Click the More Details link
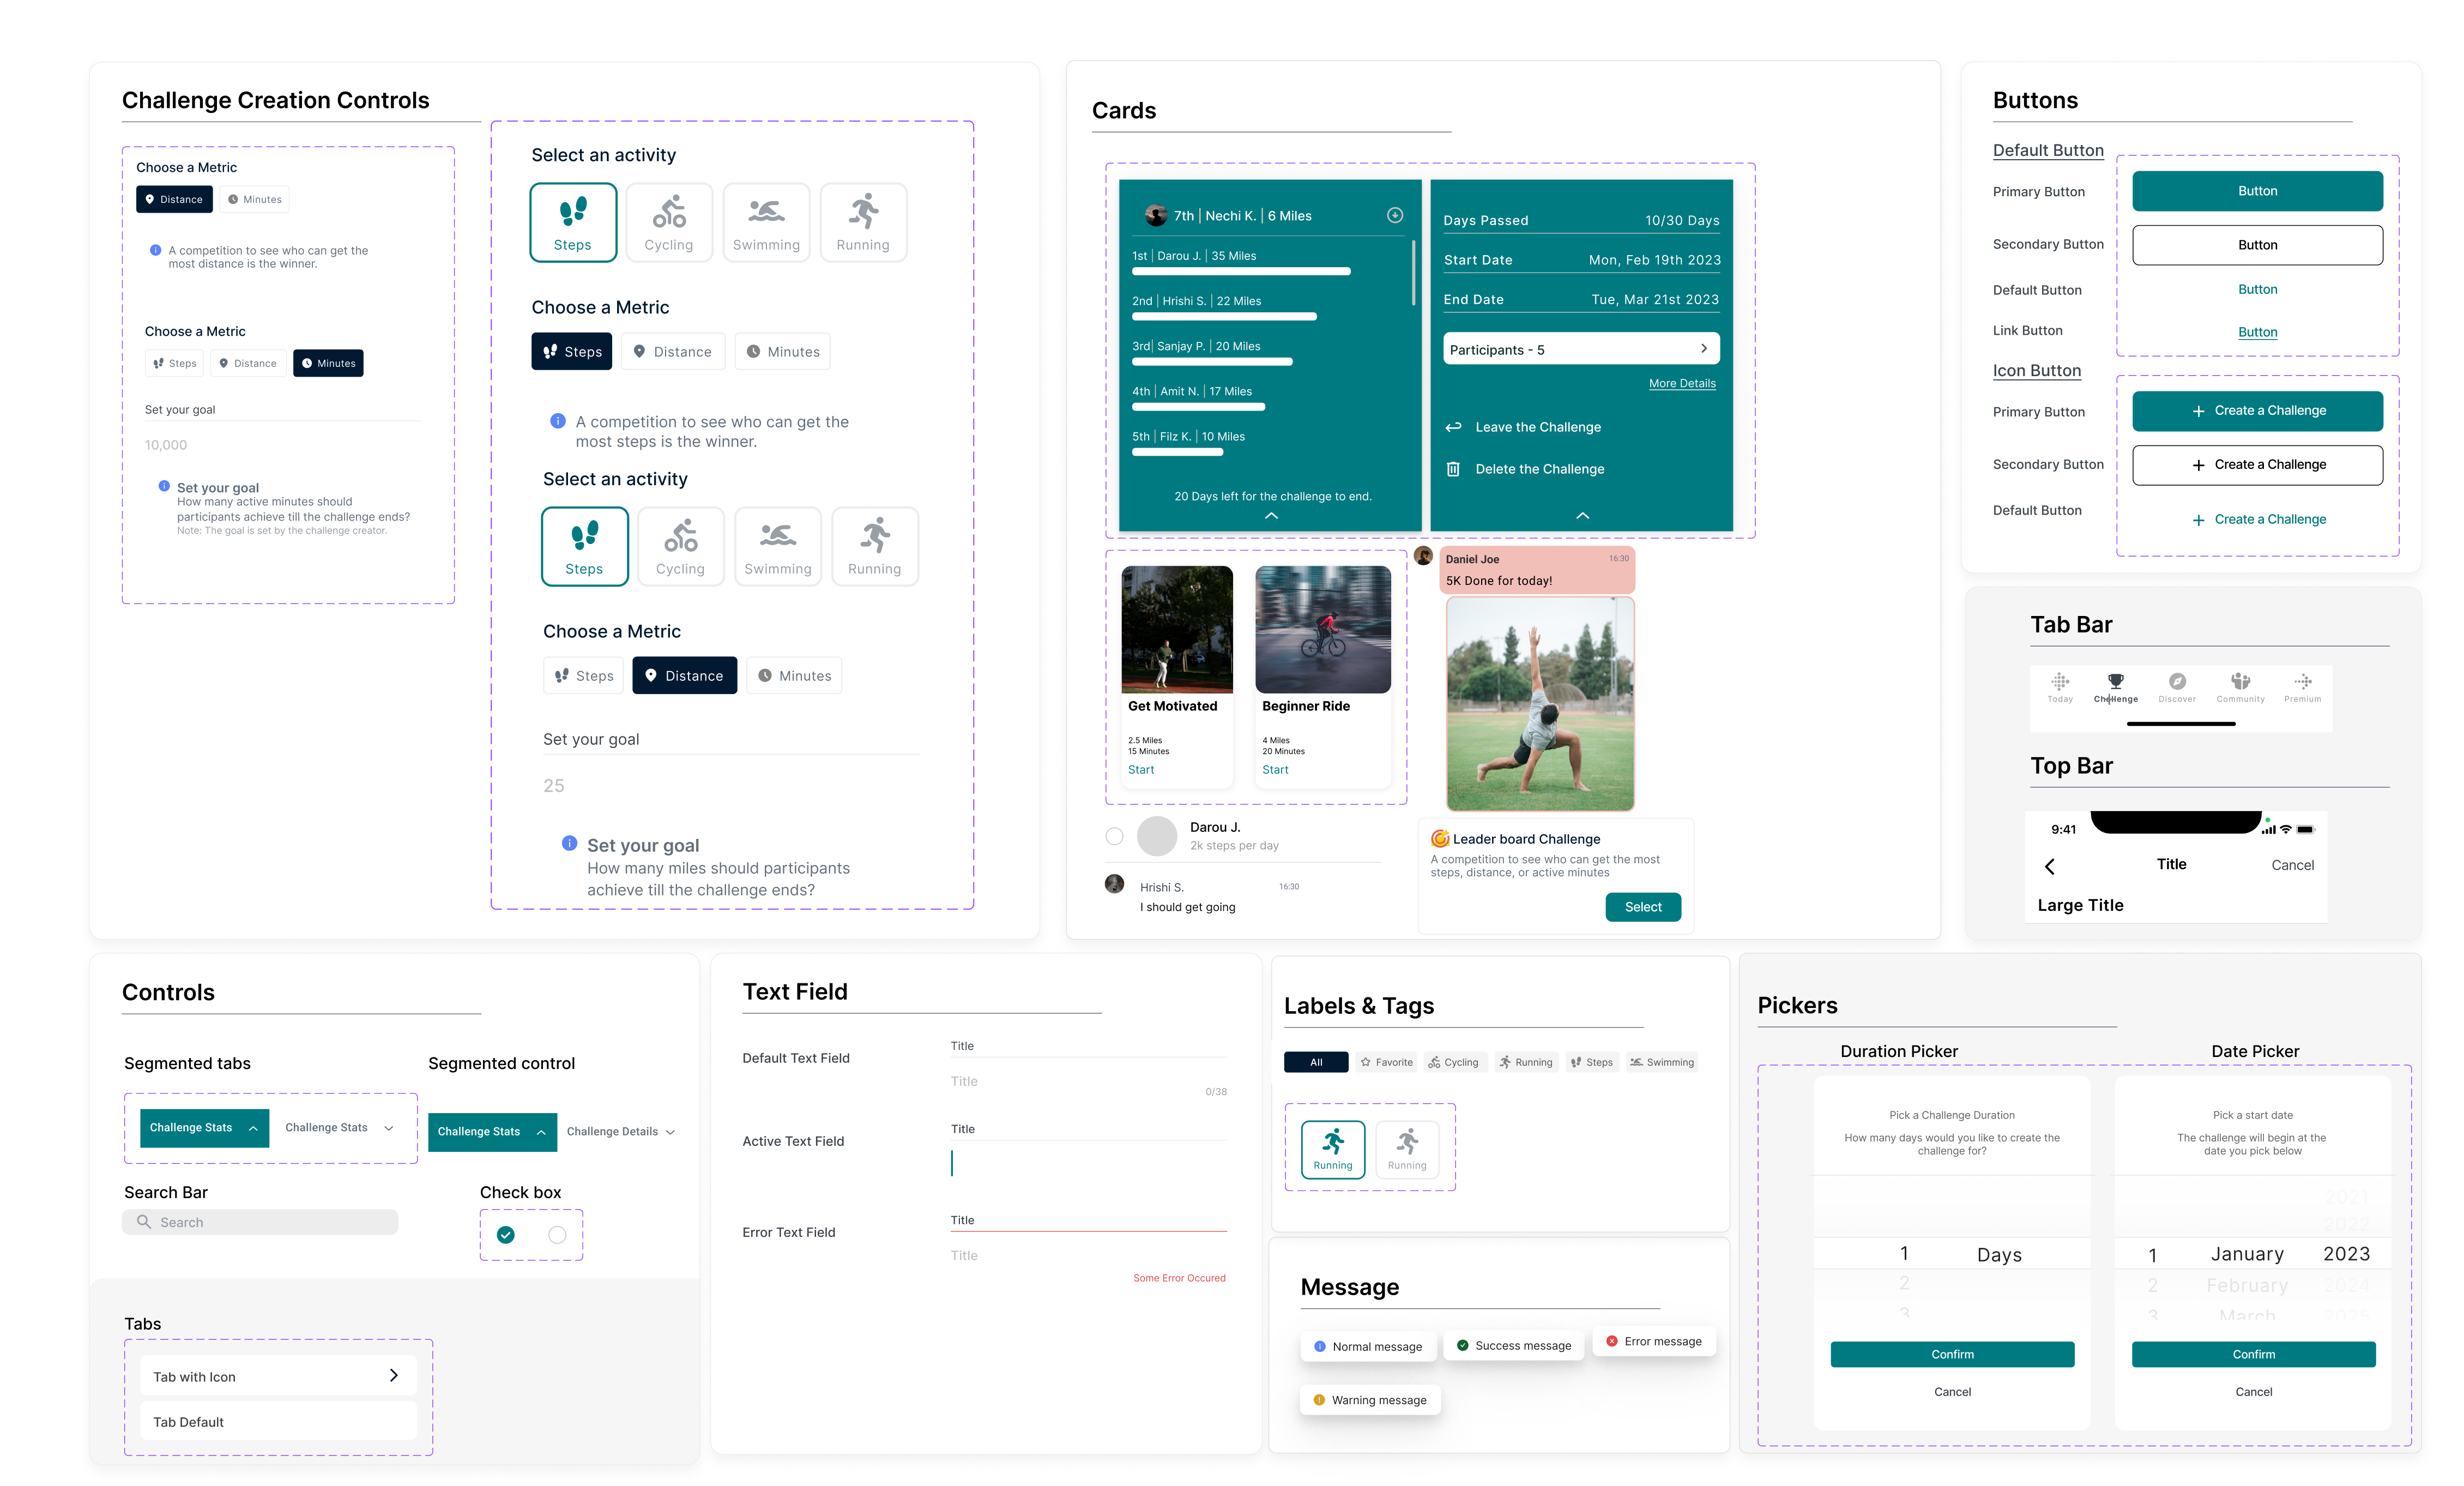Screen dimensions: 2464x1486 pos(1682,383)
